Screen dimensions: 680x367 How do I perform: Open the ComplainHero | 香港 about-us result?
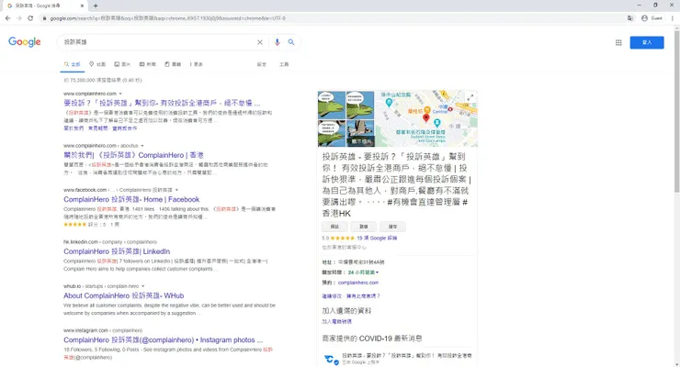pos(133,155)
